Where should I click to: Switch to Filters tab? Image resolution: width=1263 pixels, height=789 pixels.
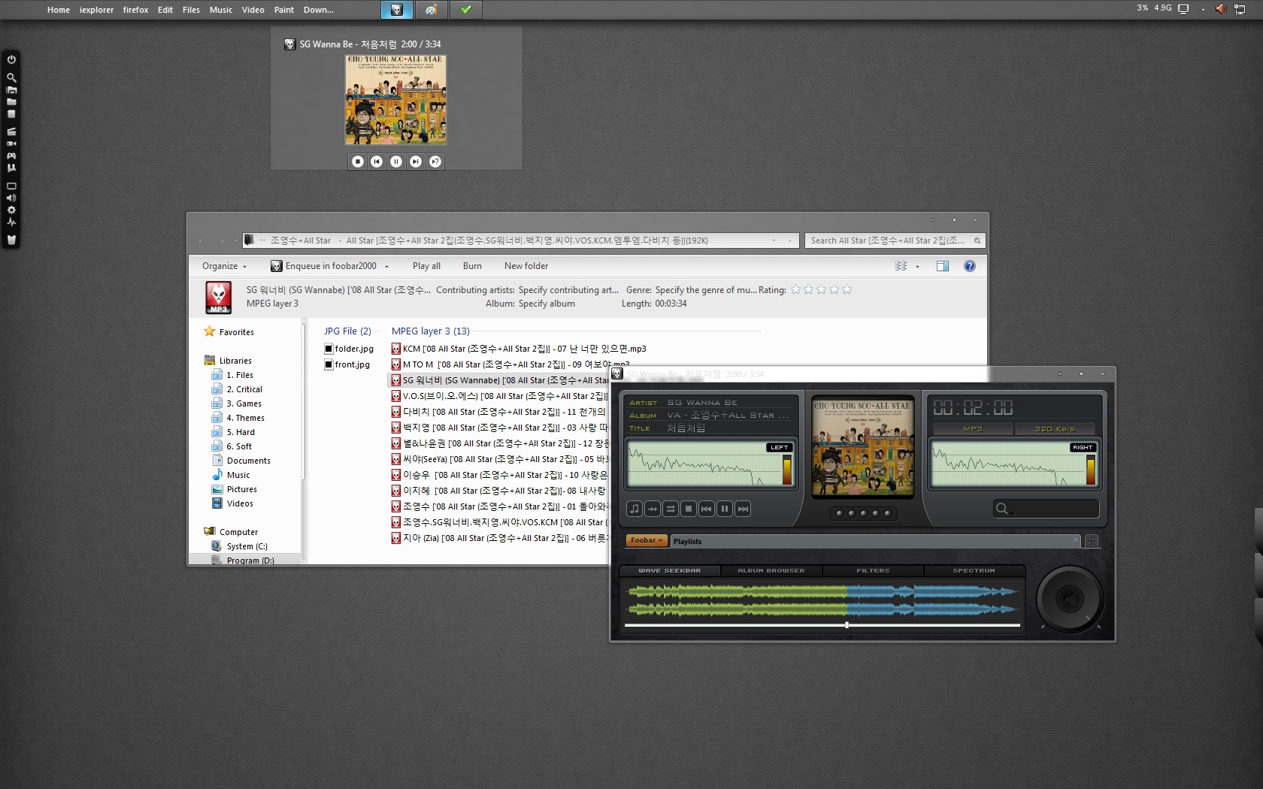(872, 570)
